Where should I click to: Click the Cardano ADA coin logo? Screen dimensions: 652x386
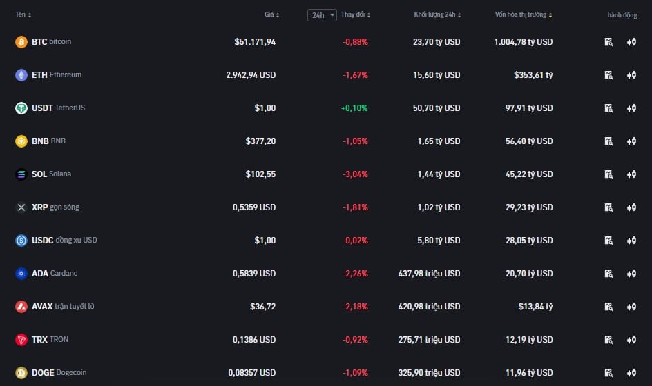(x=21, y=274)
